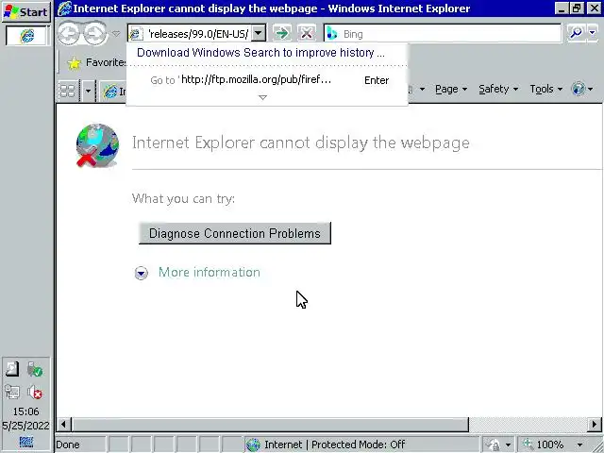Click the Bing logo in the search box
The height and width of the screenshot is (453, 604).
[x=331, y=34]
